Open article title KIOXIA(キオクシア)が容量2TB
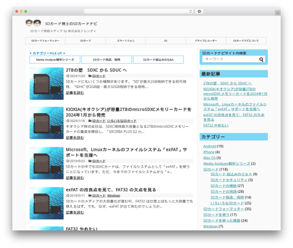Screen dimensions: 293x248 tap(128, 112)
